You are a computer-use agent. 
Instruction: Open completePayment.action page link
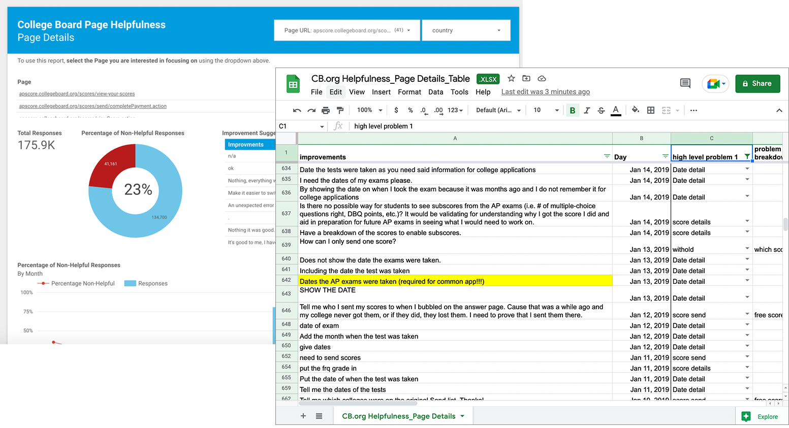click(x=93, y=106)
